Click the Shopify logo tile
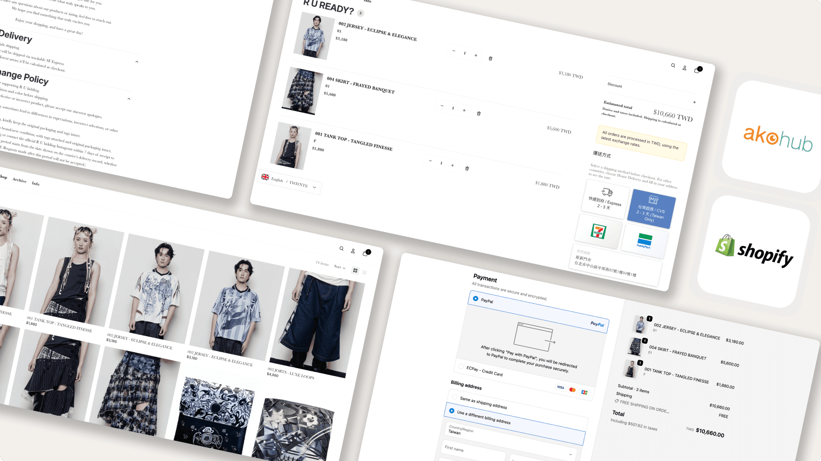Screen dimensions: 821x461 coord(755,251)
